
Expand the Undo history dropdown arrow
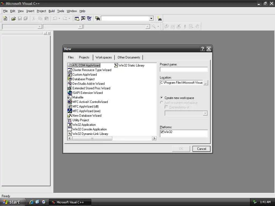pyautogui.click(x=59, y=19)
